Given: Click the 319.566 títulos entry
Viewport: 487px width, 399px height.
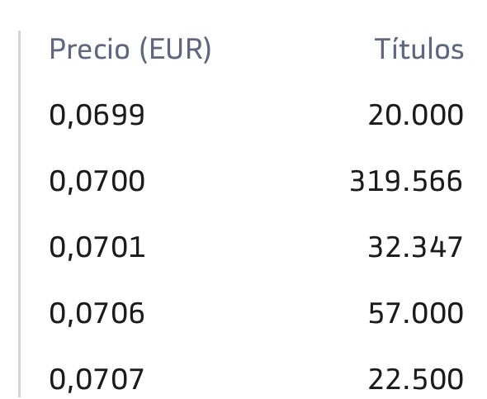Looking at the screenshot, I should [x=406, y=181].
